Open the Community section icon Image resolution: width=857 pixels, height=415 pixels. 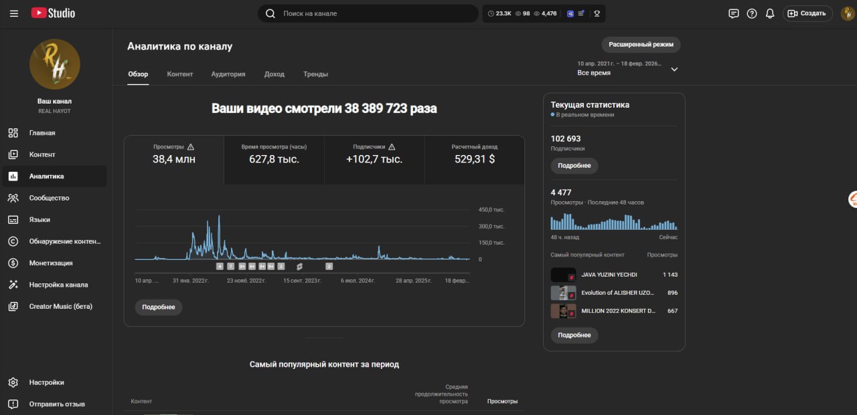pos(13,198)
